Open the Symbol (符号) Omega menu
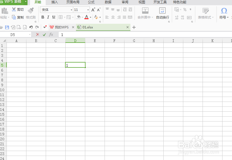The image size is (232, 160). tap(224, 13)
